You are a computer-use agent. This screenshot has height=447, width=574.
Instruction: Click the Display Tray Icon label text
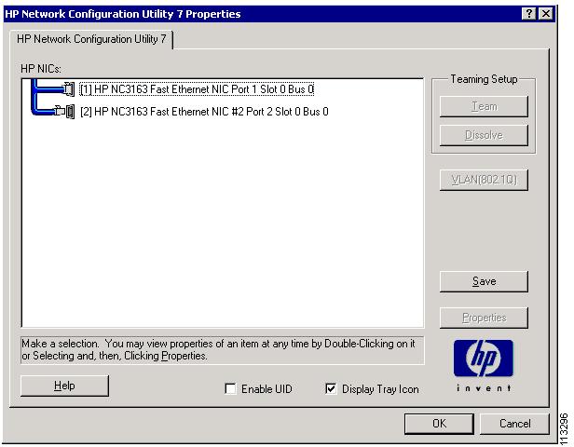click(x=380, y=389)
